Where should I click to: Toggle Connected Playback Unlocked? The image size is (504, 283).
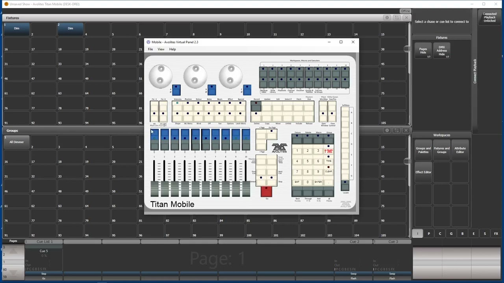(489, 17)
